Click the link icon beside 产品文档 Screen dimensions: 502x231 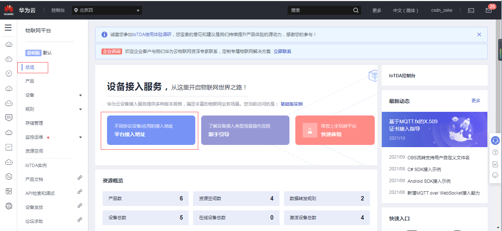[80, 178]
